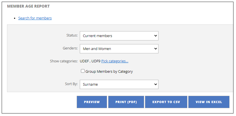Click the Show categories: label
Viewport: 236px width, 116px height.
point(63,61)
